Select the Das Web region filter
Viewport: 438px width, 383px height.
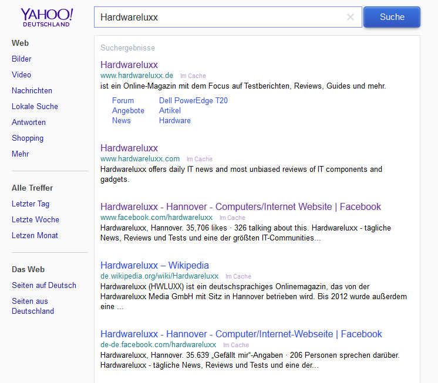[x=28, y=269]
